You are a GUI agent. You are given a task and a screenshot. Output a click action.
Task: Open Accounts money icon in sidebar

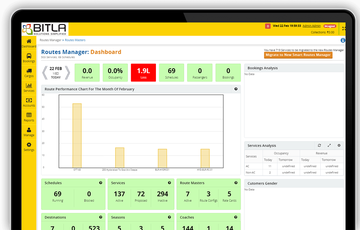point(29,100)
